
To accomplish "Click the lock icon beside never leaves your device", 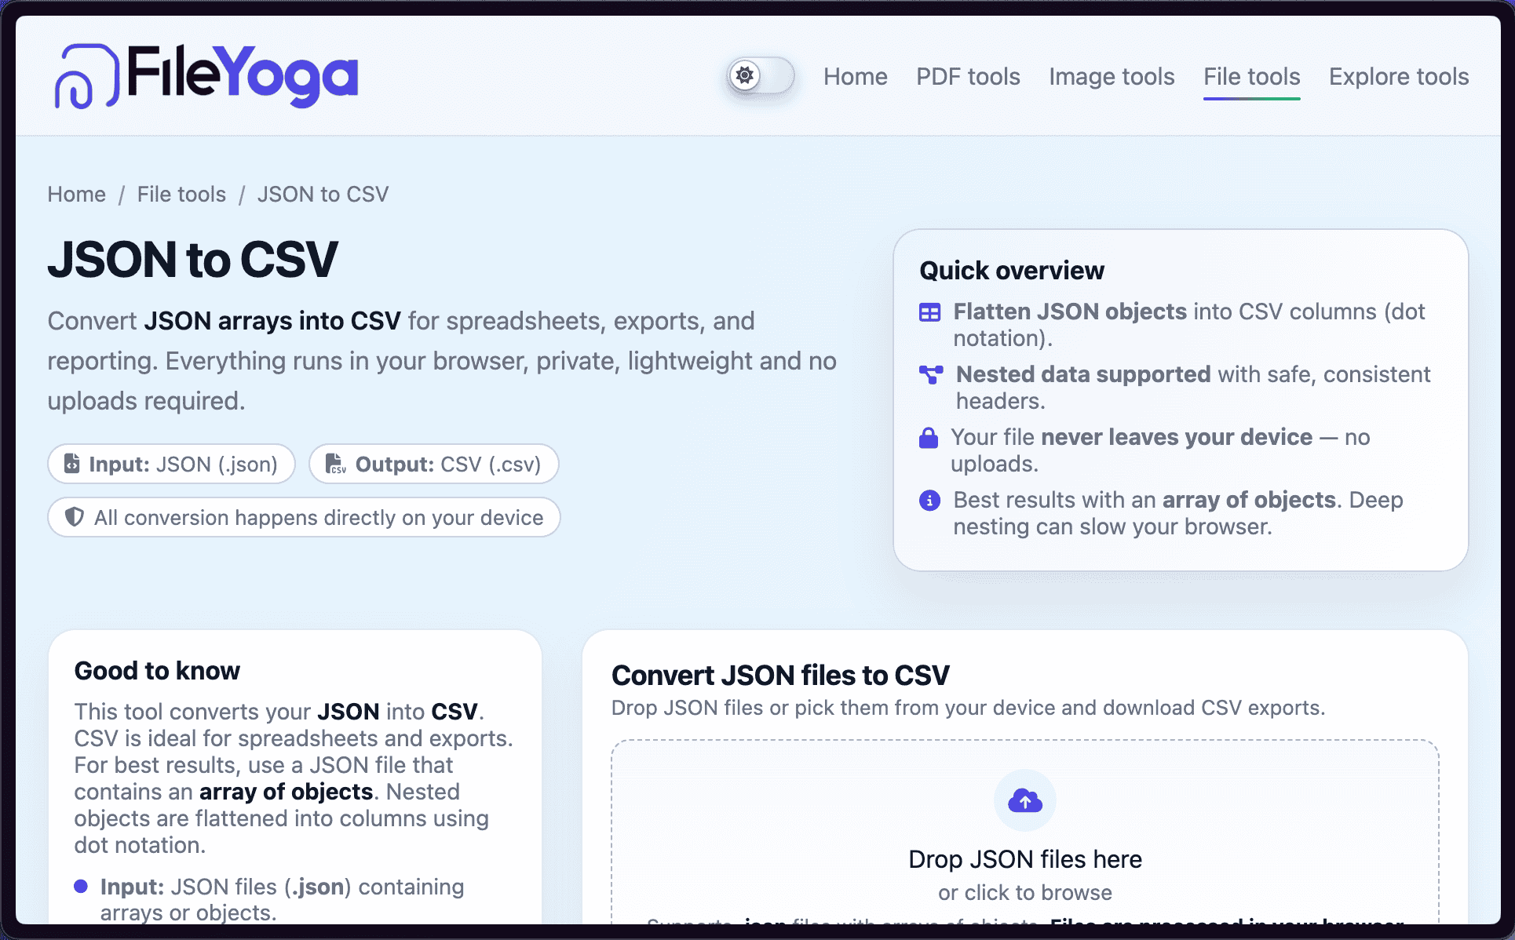I will 929,438.
